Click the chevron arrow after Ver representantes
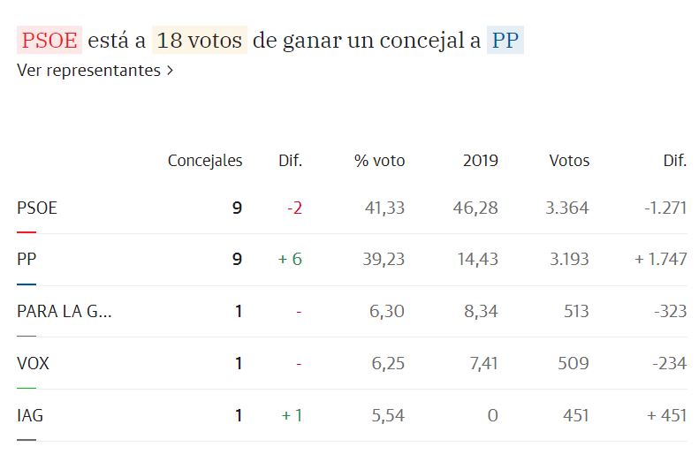699x462 pixels. coord(170,71)
